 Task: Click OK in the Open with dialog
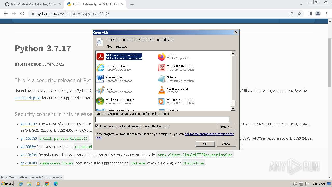click(x=205, y=144)
